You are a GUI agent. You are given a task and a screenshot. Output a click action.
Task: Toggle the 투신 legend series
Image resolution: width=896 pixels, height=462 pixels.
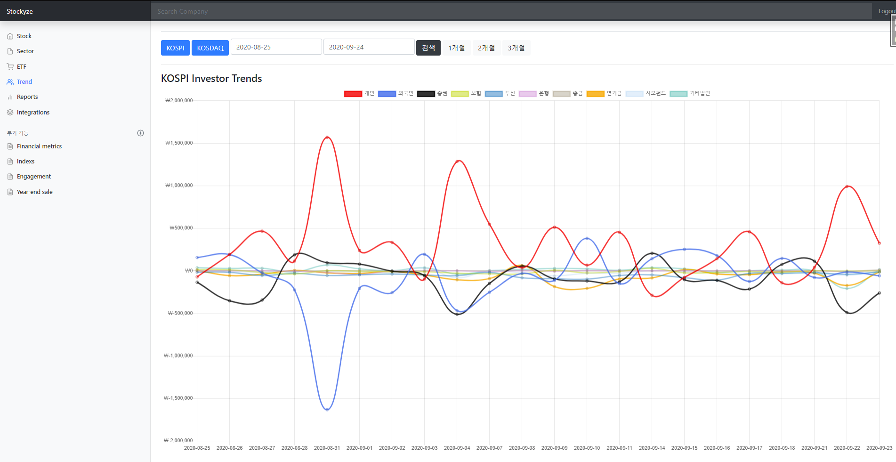500,94
